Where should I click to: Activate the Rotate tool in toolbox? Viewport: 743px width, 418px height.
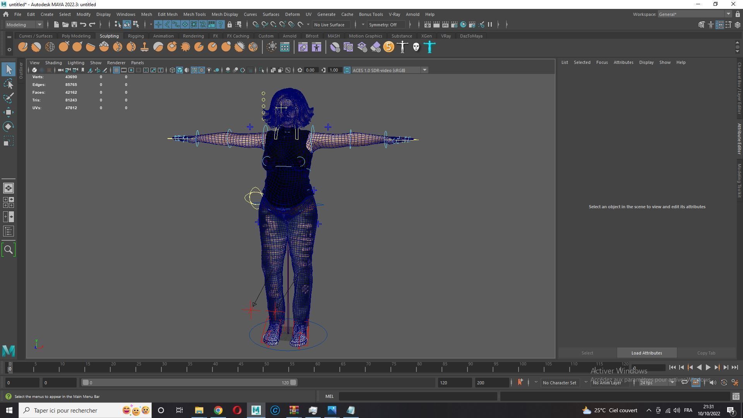coord(9,127)
